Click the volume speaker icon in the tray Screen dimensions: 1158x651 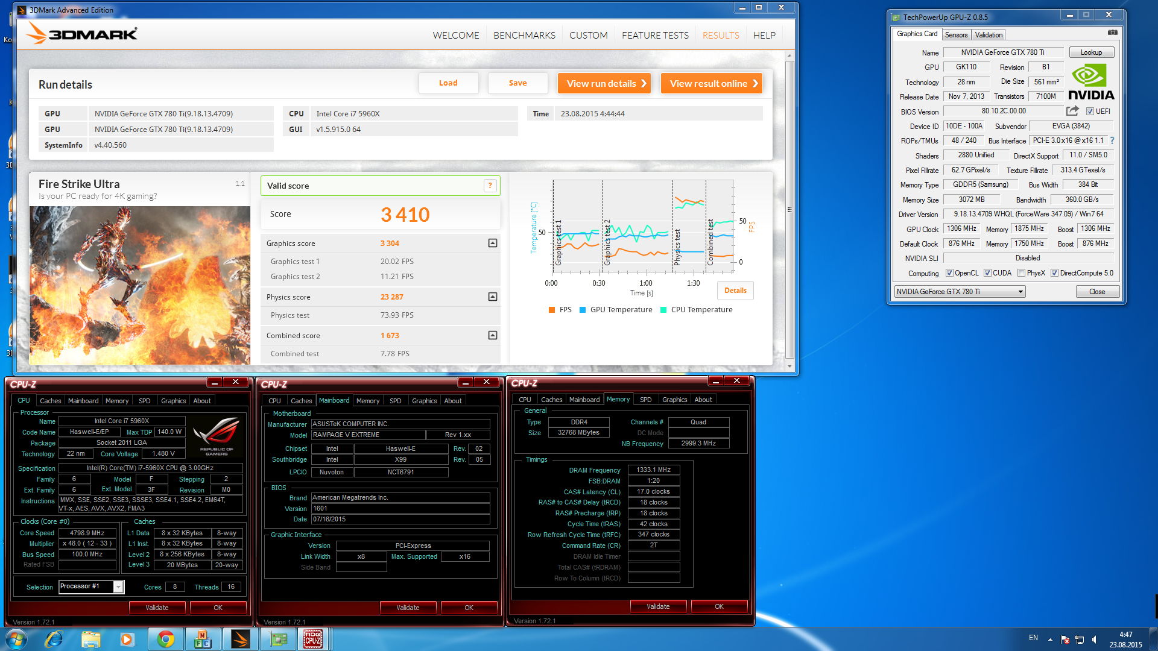(1095, 640)
